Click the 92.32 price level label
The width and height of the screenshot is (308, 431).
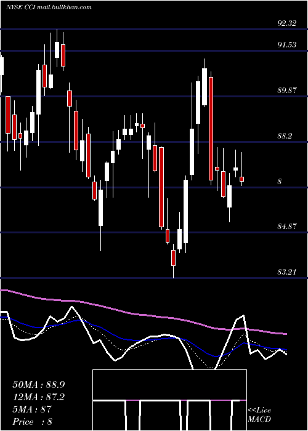pos(287,23)
